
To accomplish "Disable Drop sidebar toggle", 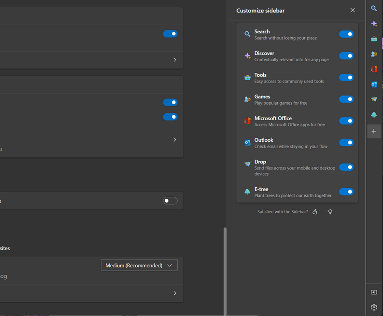I will (x=346, y=167).
